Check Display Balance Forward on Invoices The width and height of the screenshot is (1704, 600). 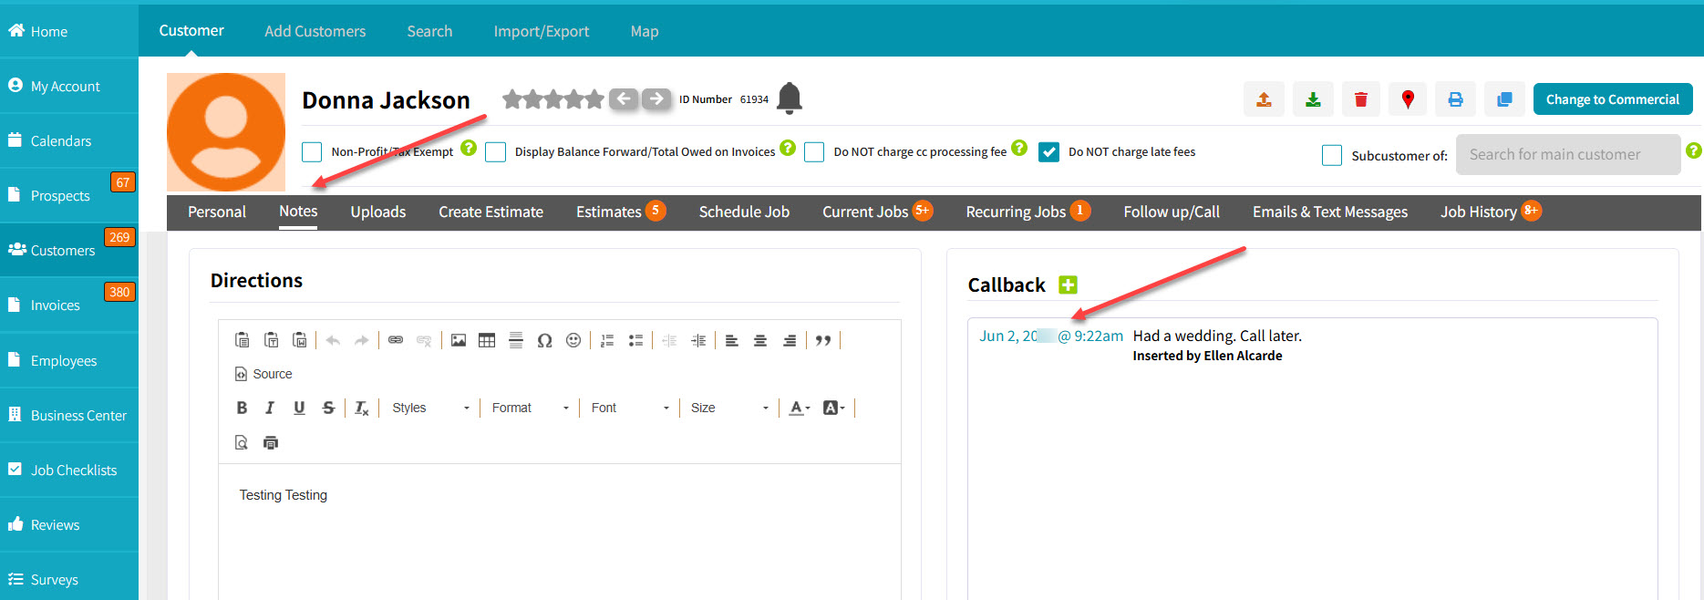[495, 152]
